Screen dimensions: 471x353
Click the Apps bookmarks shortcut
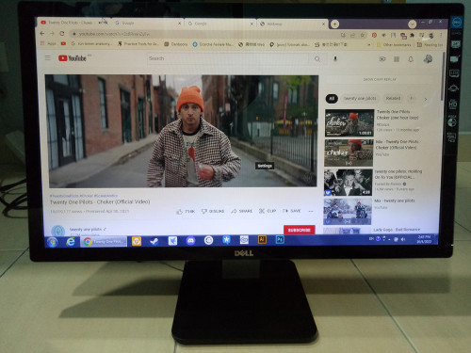click(x=48, y=43)
